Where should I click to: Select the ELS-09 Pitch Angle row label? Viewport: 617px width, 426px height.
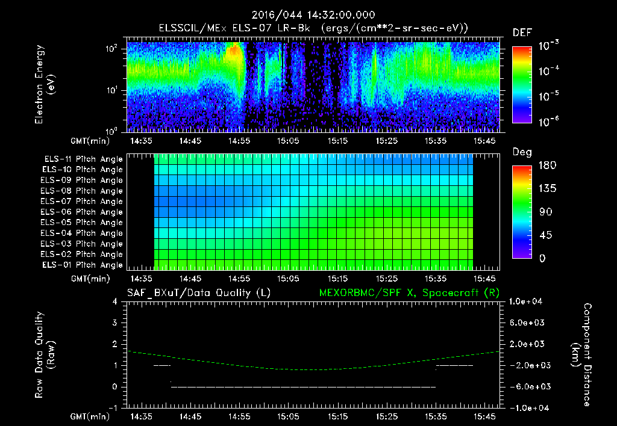[82, 181]
